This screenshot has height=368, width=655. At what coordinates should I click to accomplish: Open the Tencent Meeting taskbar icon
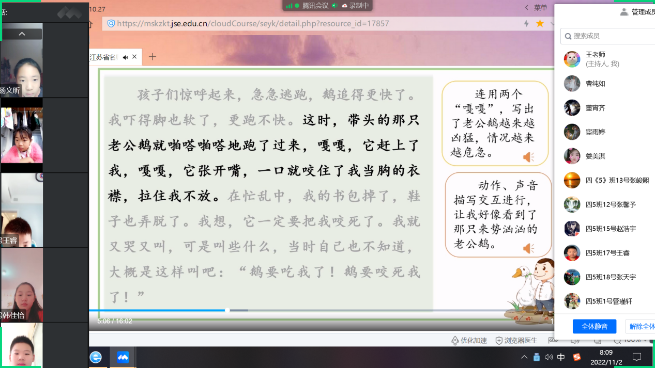click(x=123, y=357)
